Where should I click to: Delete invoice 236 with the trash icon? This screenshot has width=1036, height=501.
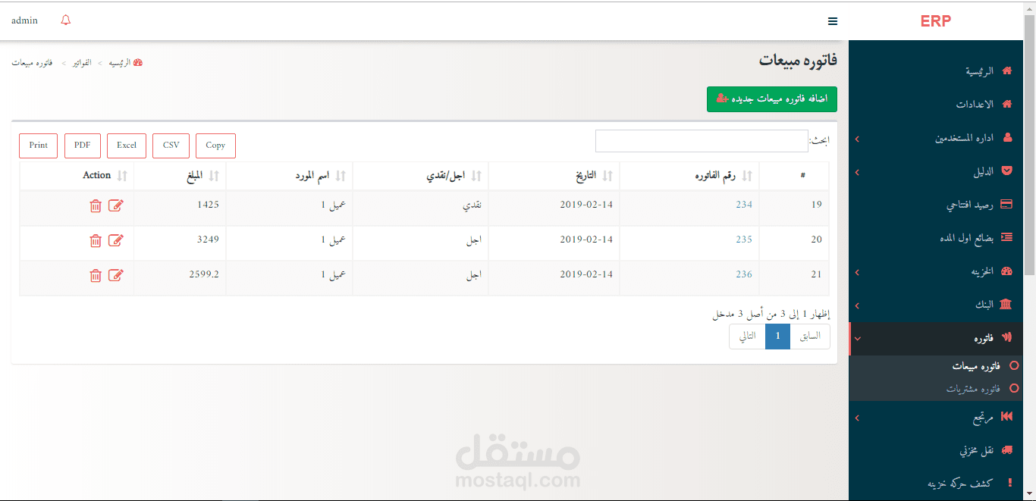click(96, 275)
